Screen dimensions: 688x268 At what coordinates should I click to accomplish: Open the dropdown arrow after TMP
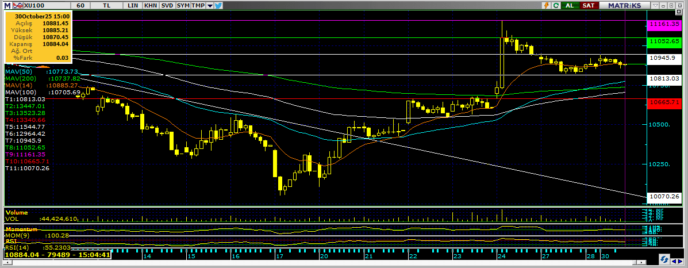pos(210,5)
